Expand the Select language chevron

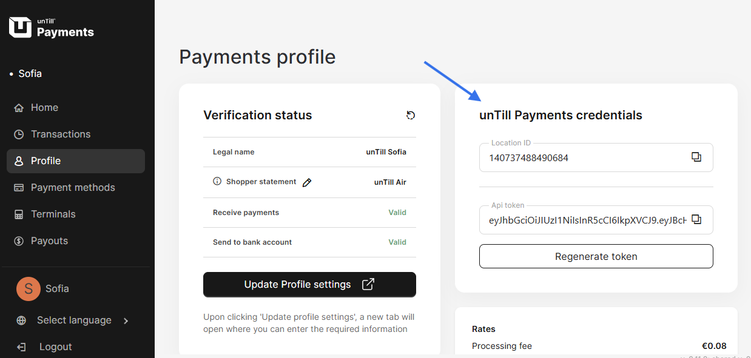[x=126, y=320]
